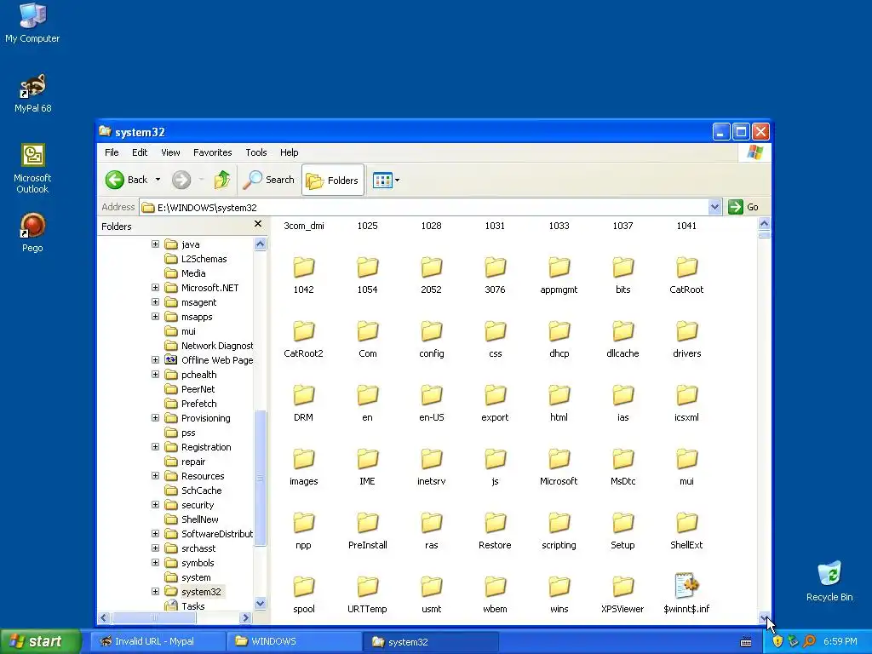This screenshot has height=654, width=872.
Task: Open the Edit menu
Action: 140,152
